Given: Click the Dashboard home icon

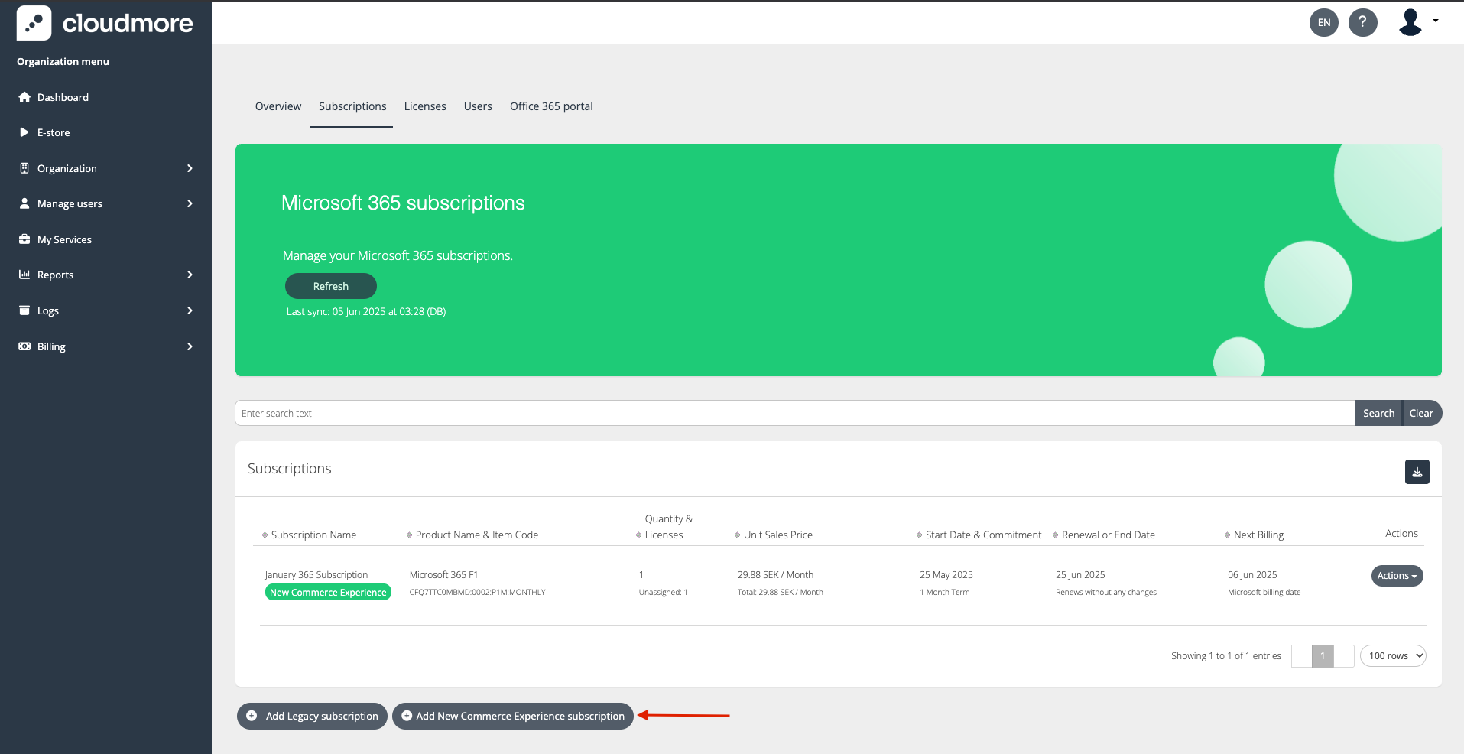Looking at the screenshot, I should [24, 97].
